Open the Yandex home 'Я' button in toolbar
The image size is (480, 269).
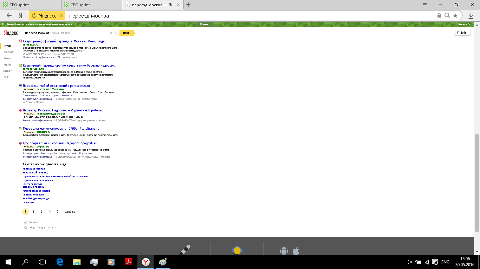21,15
